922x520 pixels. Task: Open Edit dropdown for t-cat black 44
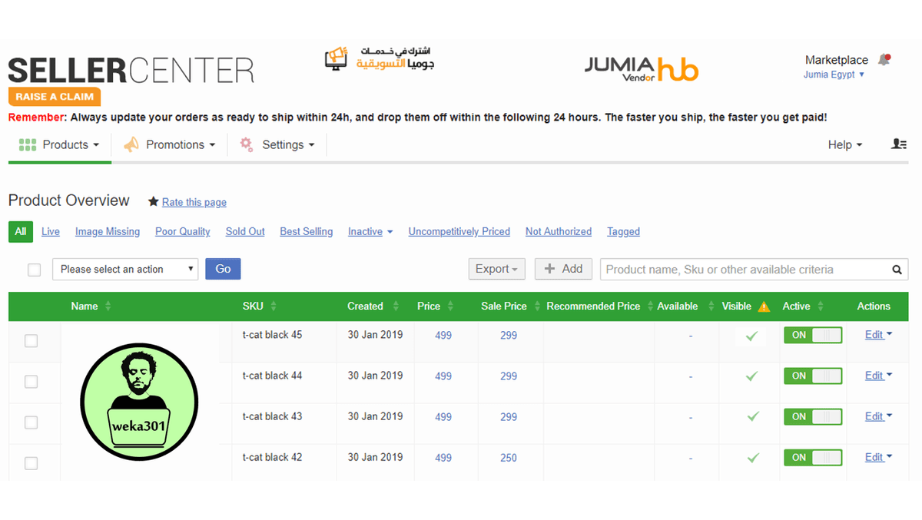click(878, 376)
